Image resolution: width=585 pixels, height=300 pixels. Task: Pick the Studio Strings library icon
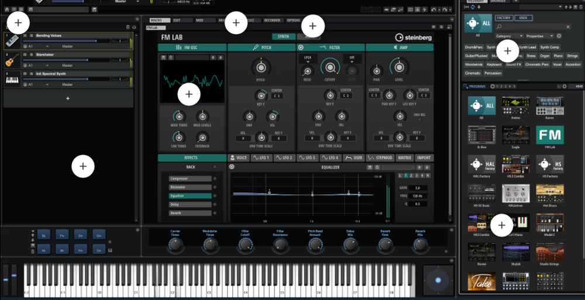click(x=549, y=252)
